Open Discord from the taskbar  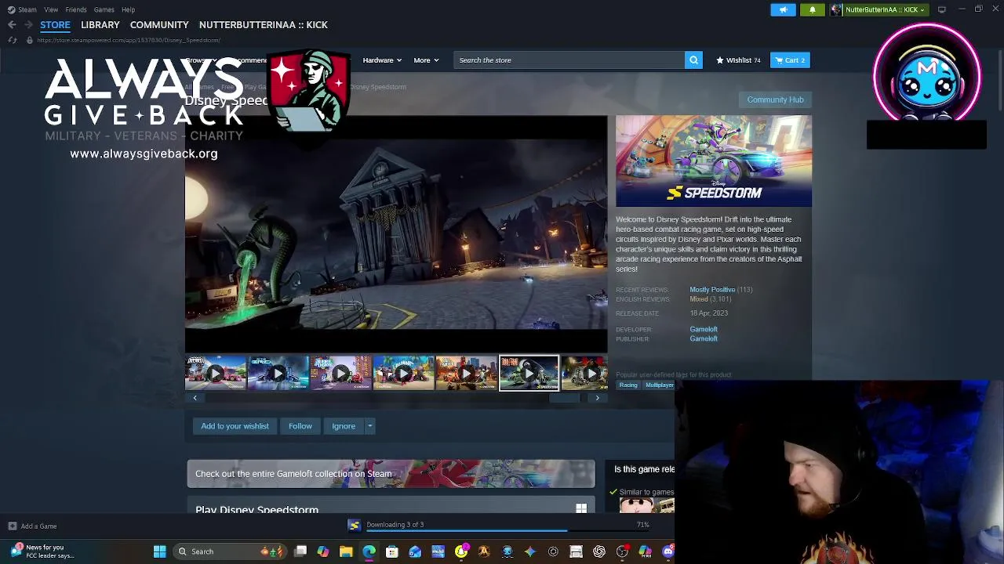(668, 551)
